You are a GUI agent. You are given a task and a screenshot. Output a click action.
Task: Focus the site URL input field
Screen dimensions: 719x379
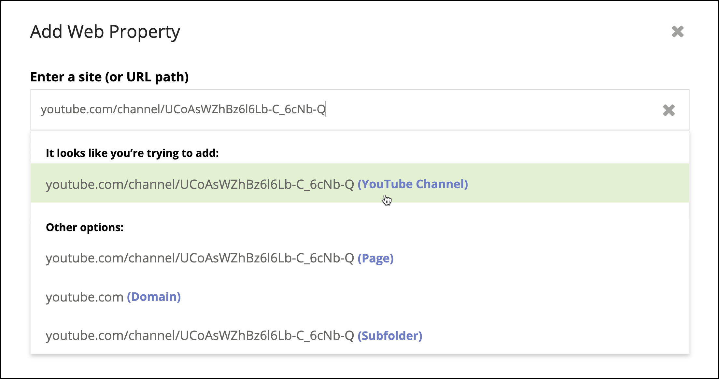(360, 110)
